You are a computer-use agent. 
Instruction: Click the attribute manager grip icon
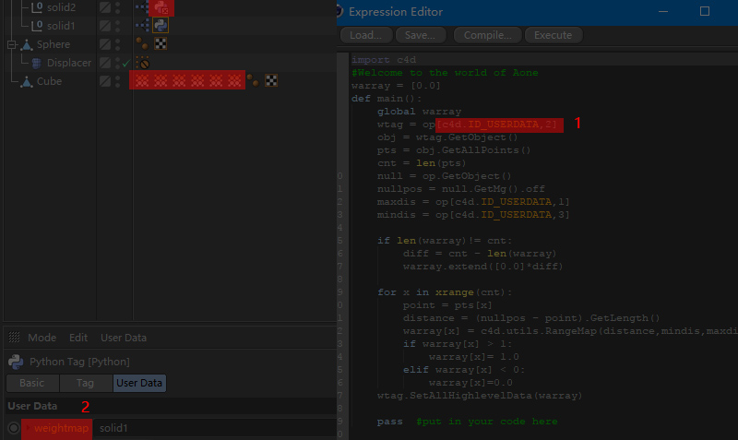click(x=14, y=337)
